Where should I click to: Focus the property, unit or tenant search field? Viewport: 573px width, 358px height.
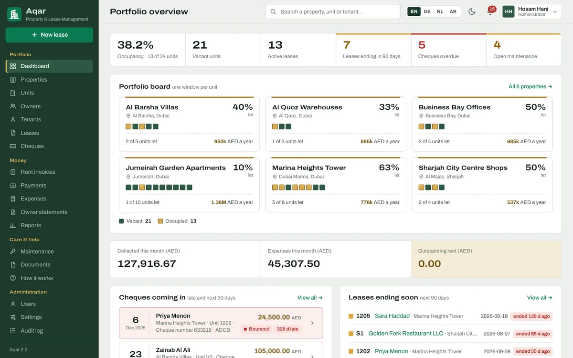pyautogui.click(x=332, y=11)
